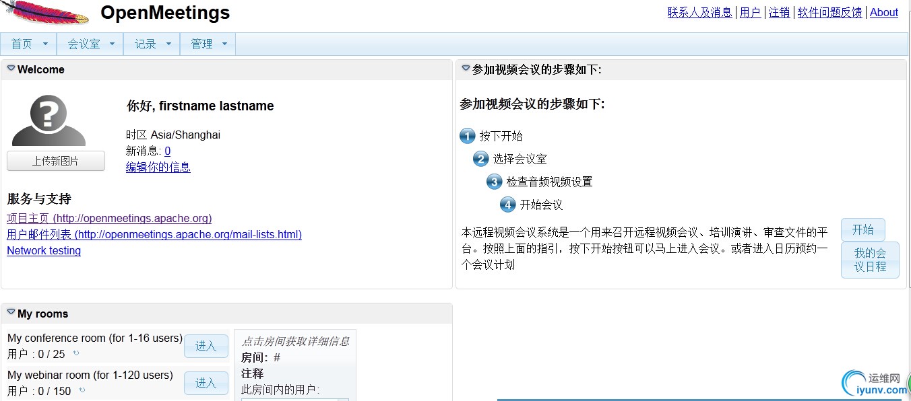Click the 注销 logout link

coord(779,12)
